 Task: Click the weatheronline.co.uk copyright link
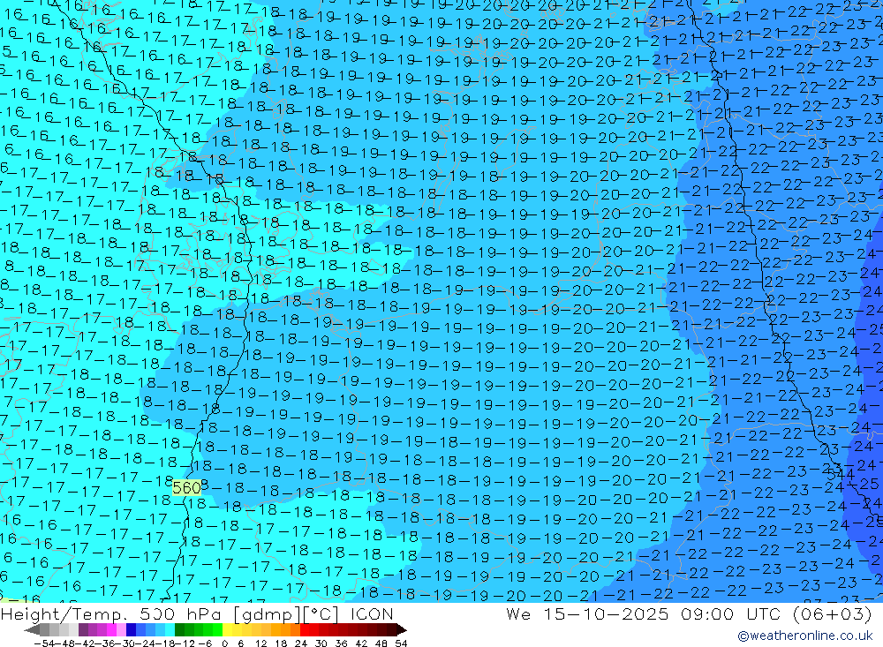(x=804, y=636)
